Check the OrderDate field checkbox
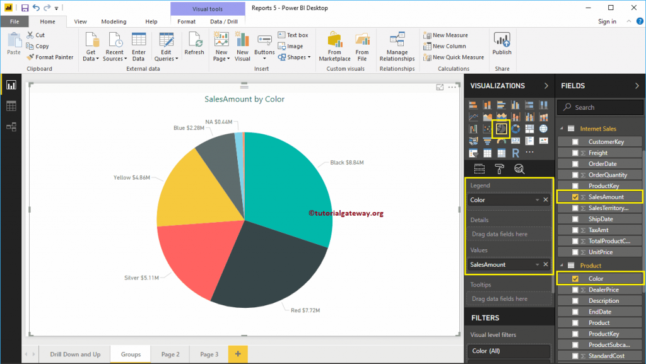The height and width of the screenshot is (364, 646). 575,164
